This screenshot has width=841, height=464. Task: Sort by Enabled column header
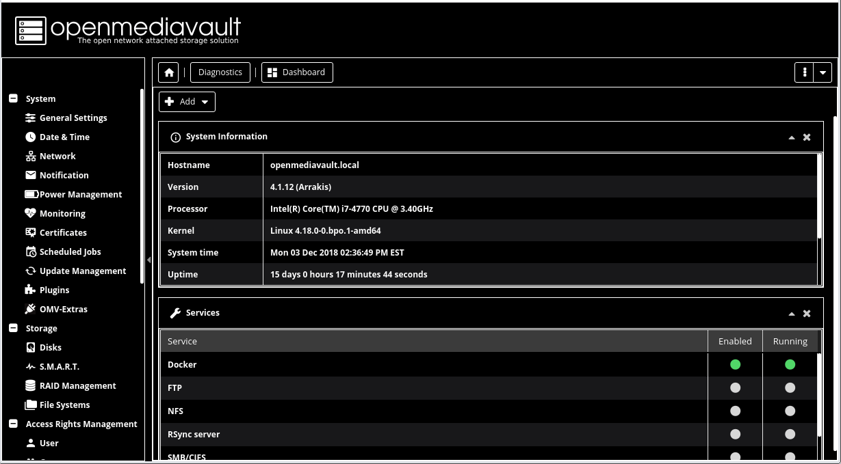[735, 341]
